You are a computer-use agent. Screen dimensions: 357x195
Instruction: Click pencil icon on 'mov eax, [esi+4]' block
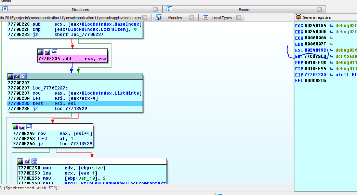tap(23, 127)
